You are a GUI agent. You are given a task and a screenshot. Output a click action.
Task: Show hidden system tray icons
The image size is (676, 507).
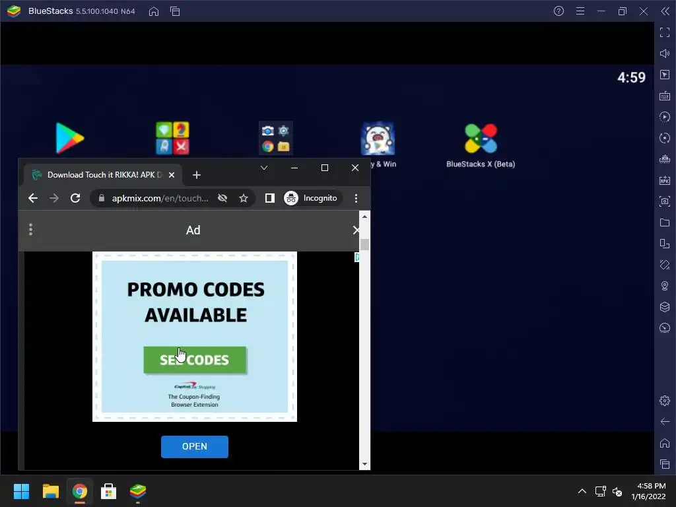click(582, 491)
